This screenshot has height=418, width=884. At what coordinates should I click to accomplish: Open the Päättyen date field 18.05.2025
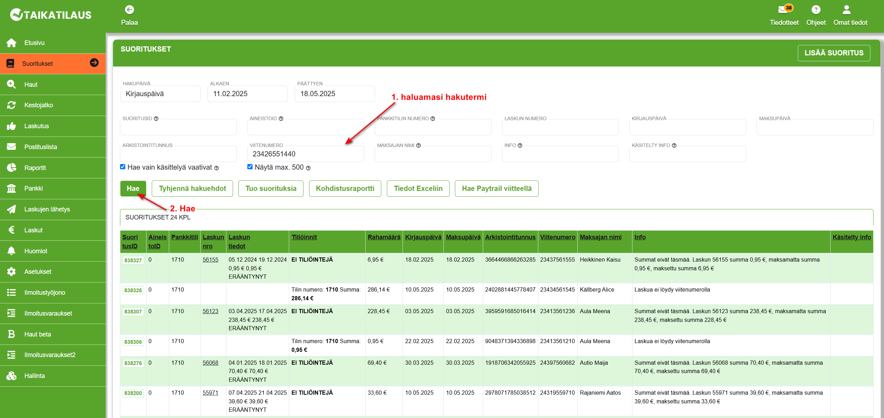tap(335, 94)
